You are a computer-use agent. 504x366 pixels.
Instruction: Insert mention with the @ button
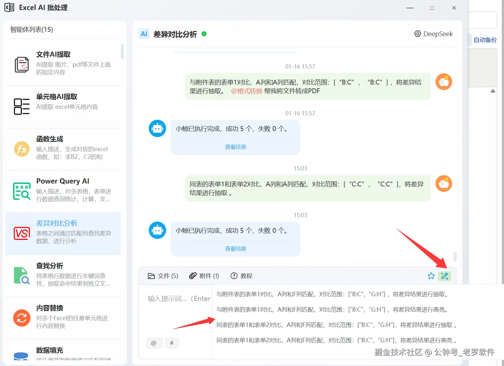pos(154,343)
